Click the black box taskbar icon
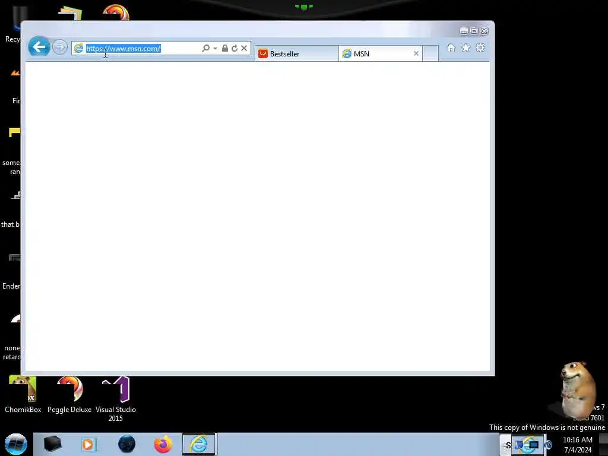The image size is (608, 456). click(52, 444)
